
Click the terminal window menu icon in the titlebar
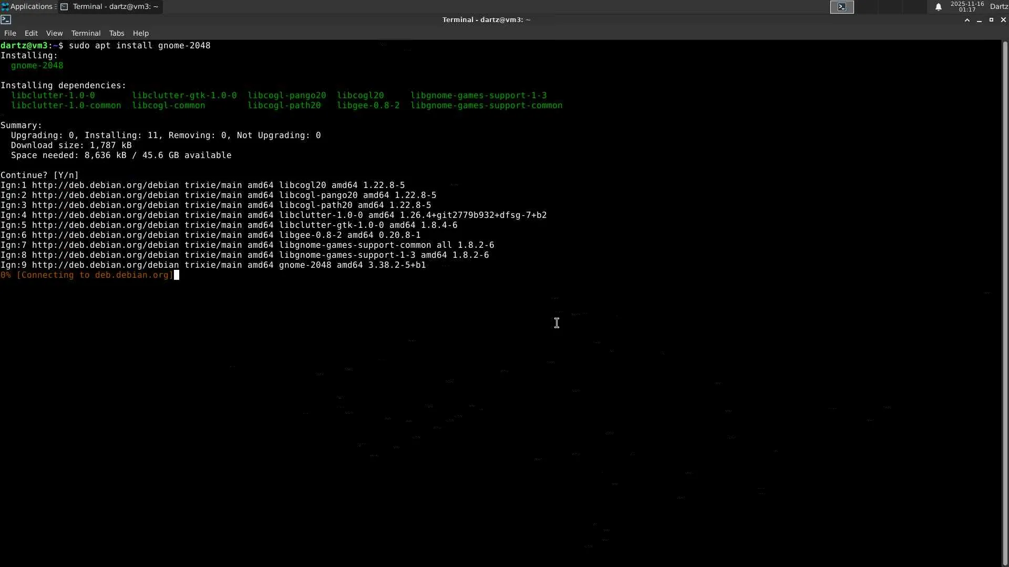[6, 19]
